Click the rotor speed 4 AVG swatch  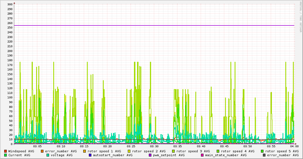218,151
